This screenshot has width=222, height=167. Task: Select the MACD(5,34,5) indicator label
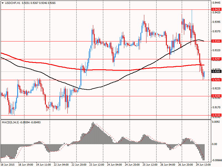click(10, 122)
